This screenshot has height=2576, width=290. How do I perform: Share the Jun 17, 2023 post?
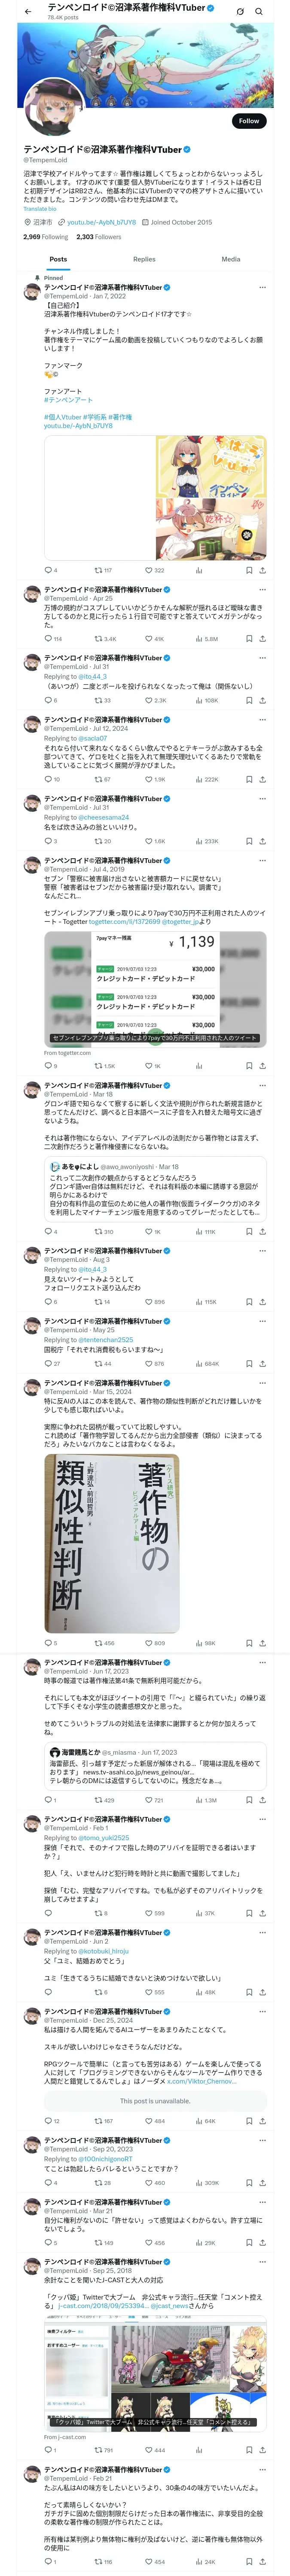tap(262, 1800)
